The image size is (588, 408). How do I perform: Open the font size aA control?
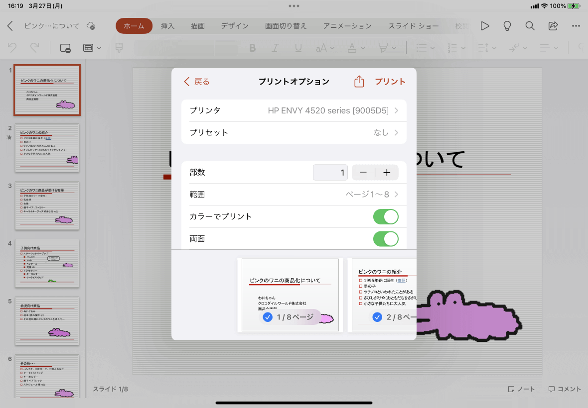(325, 48)
